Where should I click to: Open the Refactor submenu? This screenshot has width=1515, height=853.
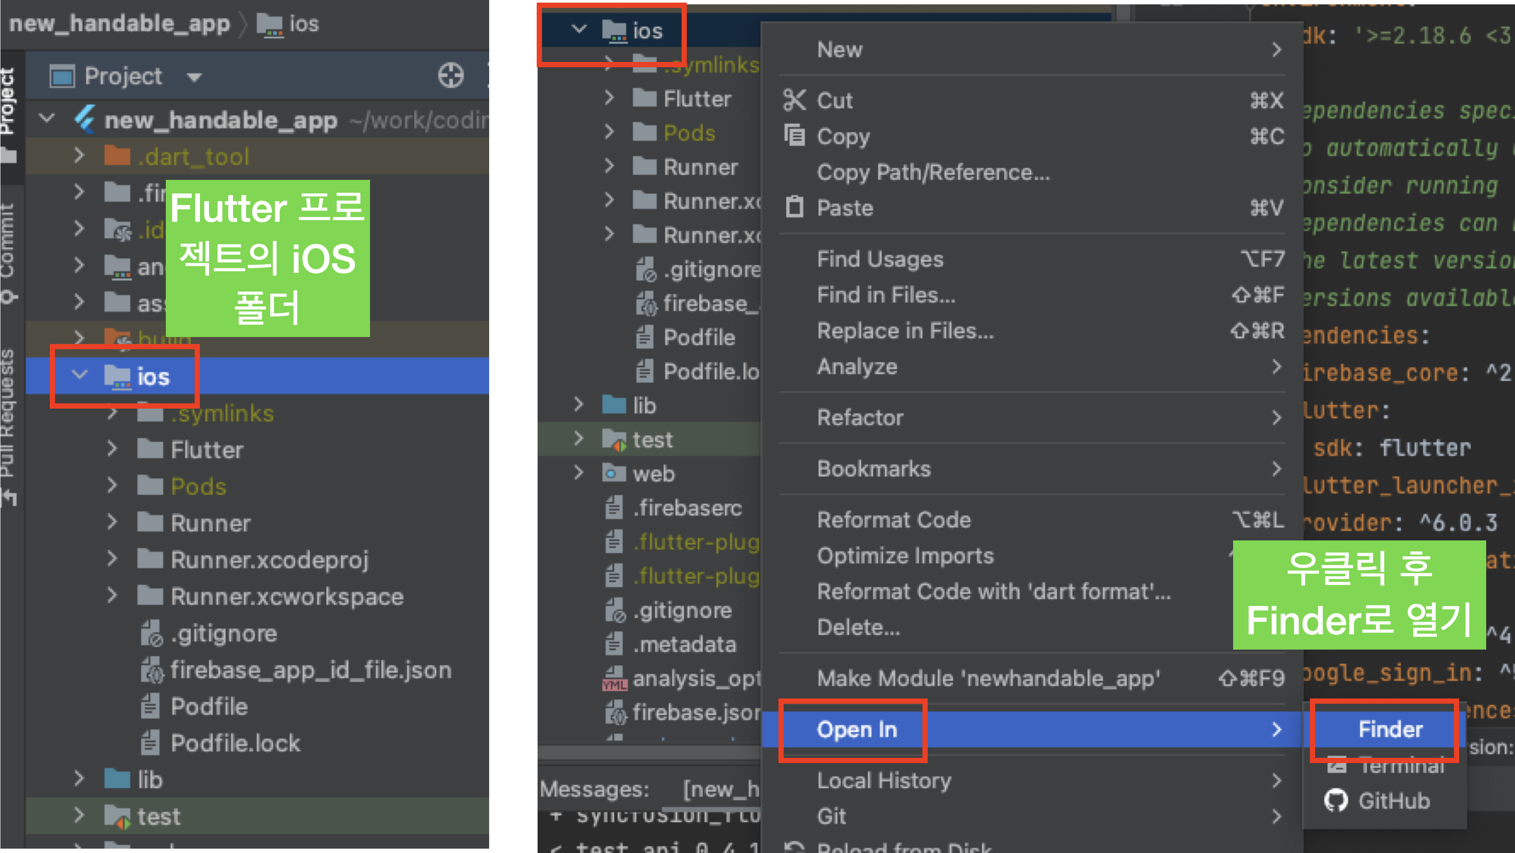pos(860,418)
